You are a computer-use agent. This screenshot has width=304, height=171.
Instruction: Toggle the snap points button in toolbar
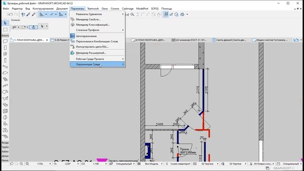click(x=51, y=14)
